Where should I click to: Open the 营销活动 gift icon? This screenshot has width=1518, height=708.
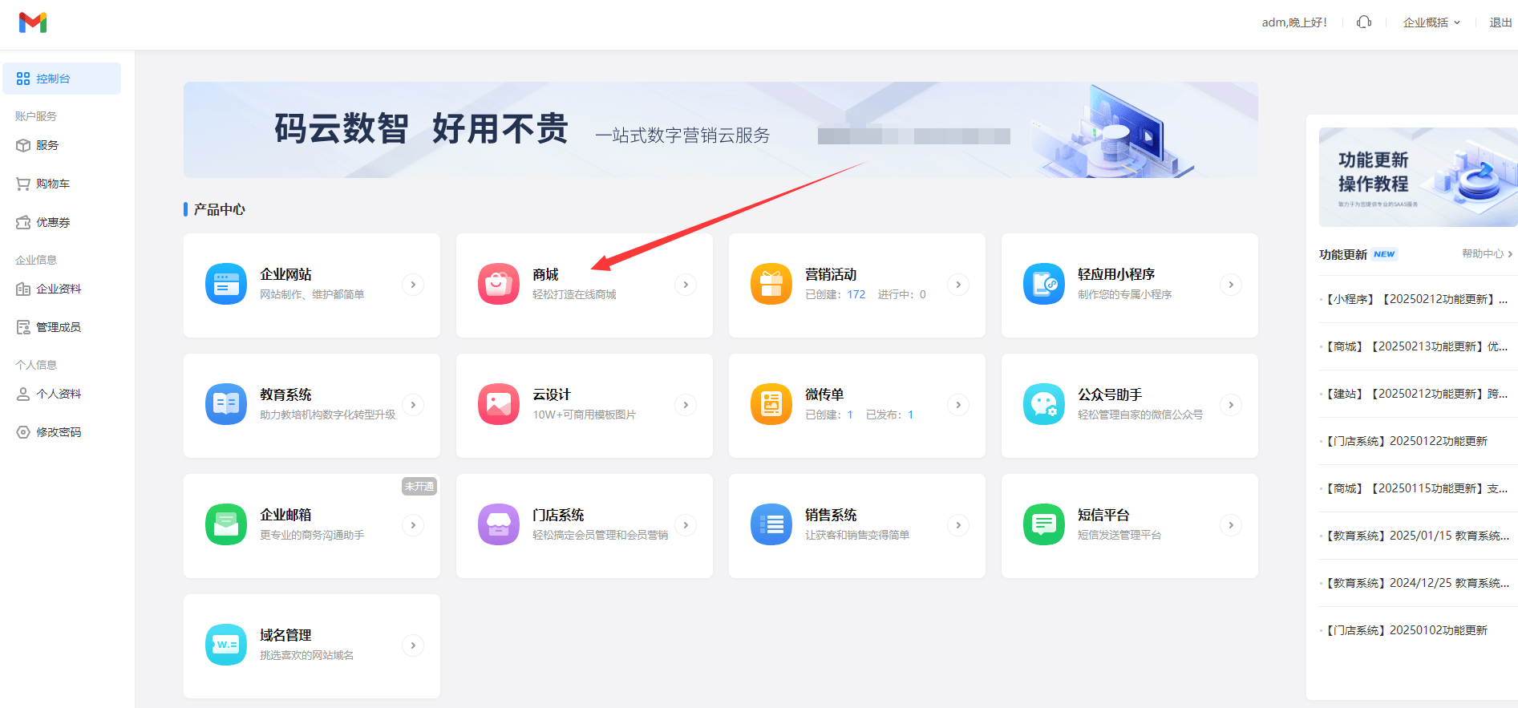tap(771, 285)
